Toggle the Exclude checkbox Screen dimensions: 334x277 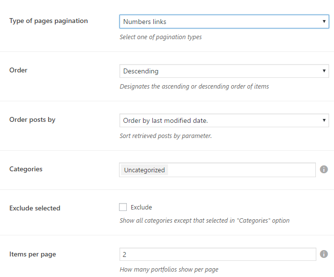tap(123, 207)
